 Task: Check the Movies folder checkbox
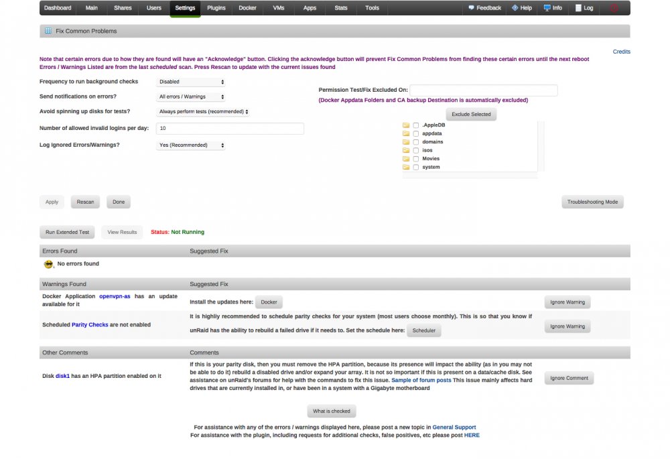[x=416, y=159]
